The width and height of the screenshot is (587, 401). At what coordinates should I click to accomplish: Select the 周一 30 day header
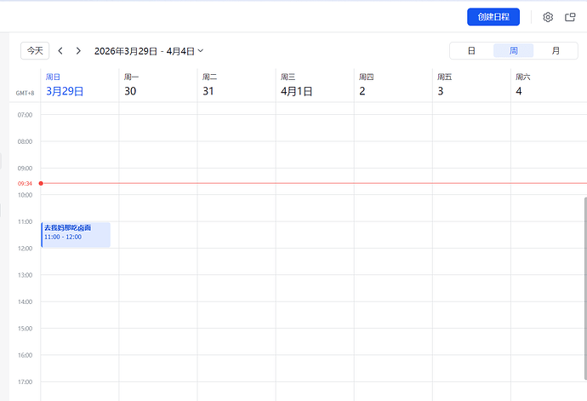131,85
